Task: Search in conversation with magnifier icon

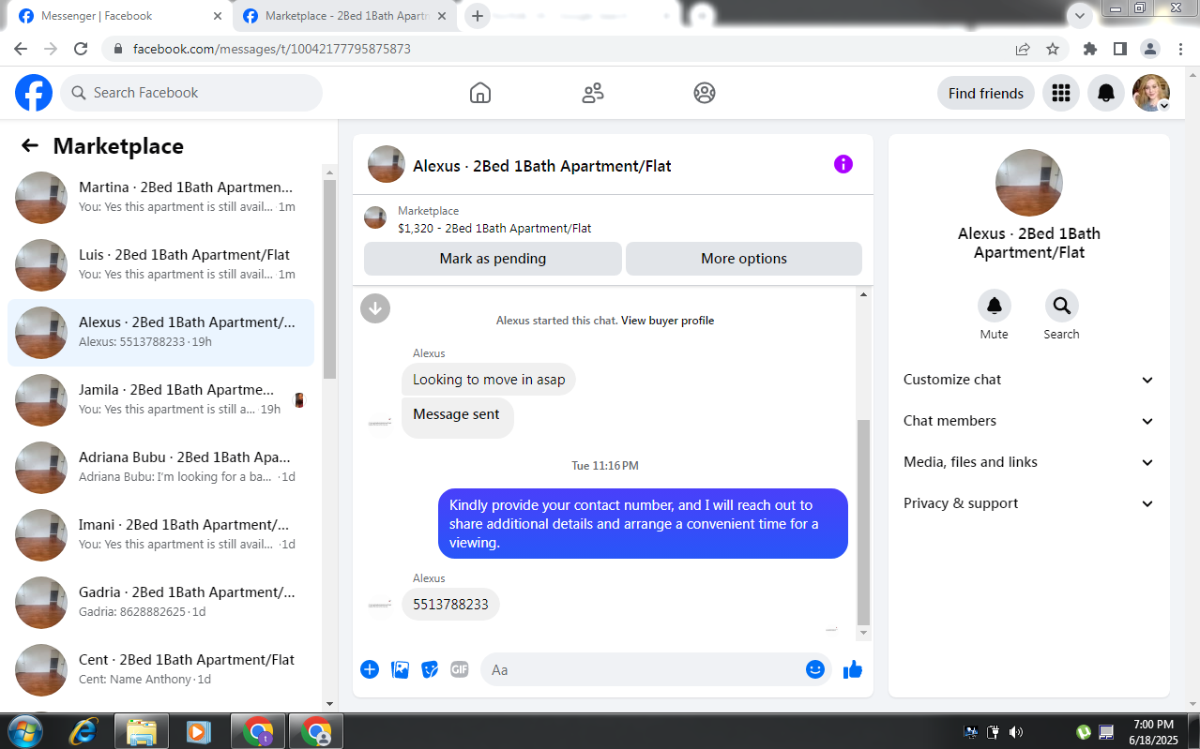Action: coord(1062,306)
